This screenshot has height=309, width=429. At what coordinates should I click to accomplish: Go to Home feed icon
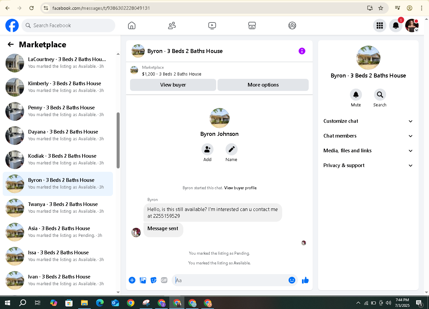coord(132,25)
